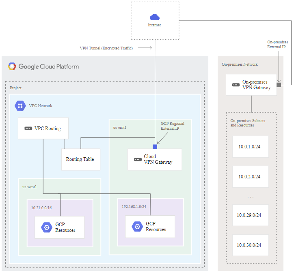Screen dimensions: 294x272
Task: Select the Routing Table box
Action: (x=81, y=159)
